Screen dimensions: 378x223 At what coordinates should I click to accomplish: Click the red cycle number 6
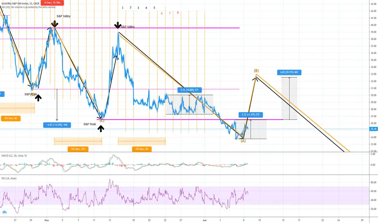(x=162, y=13)
